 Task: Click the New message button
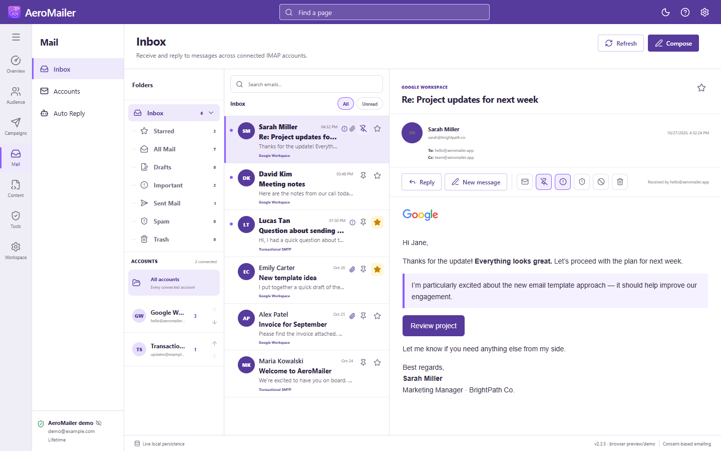coord(476,182)
